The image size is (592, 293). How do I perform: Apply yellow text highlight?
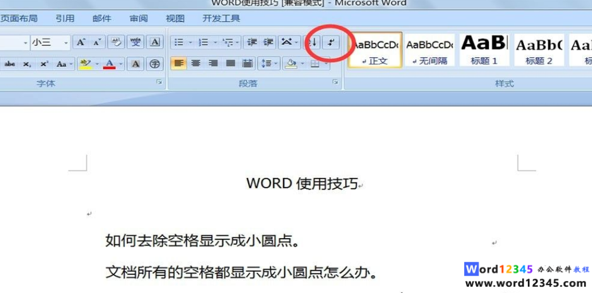click(86, 64)
